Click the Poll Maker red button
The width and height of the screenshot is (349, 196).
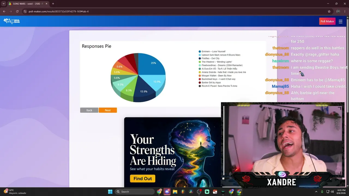327,22
